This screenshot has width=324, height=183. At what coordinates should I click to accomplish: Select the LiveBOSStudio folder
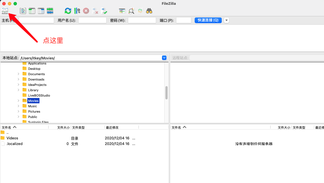tap(39, 95)
